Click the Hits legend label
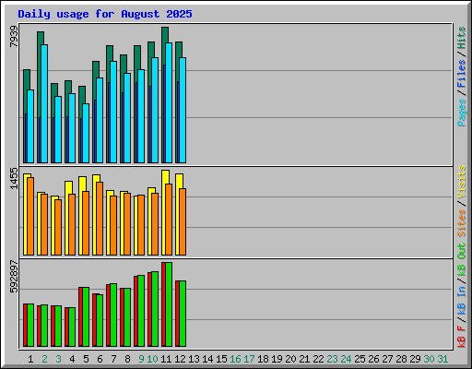This screenshot has height=369, width=472. tap(462, 38)
